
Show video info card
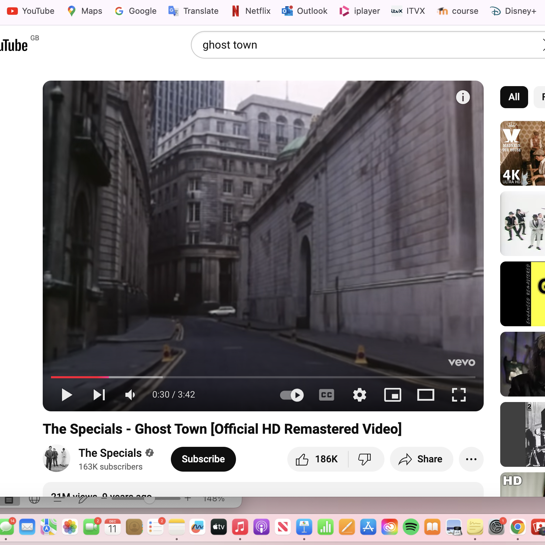coord(463,97)
